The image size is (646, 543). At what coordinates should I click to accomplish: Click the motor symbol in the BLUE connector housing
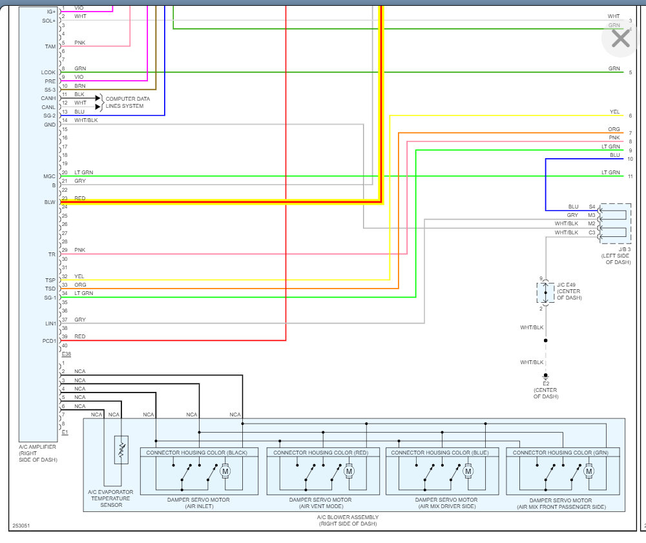coord(468,471)
